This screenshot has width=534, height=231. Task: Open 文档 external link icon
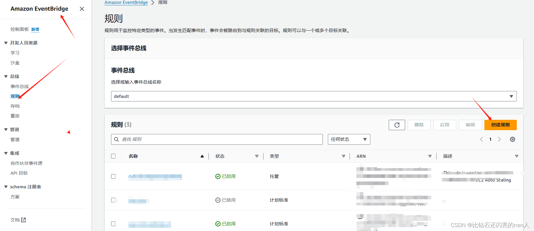click(x=23, y=220)
